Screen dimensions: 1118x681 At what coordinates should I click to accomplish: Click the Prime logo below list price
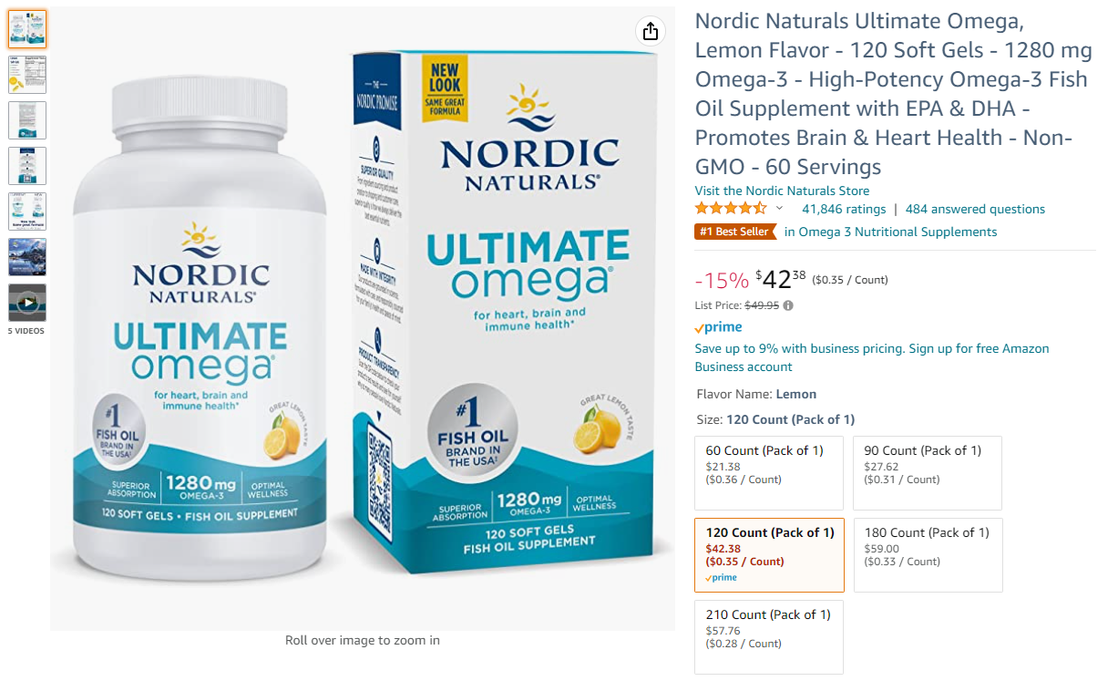tap(718, 327)
